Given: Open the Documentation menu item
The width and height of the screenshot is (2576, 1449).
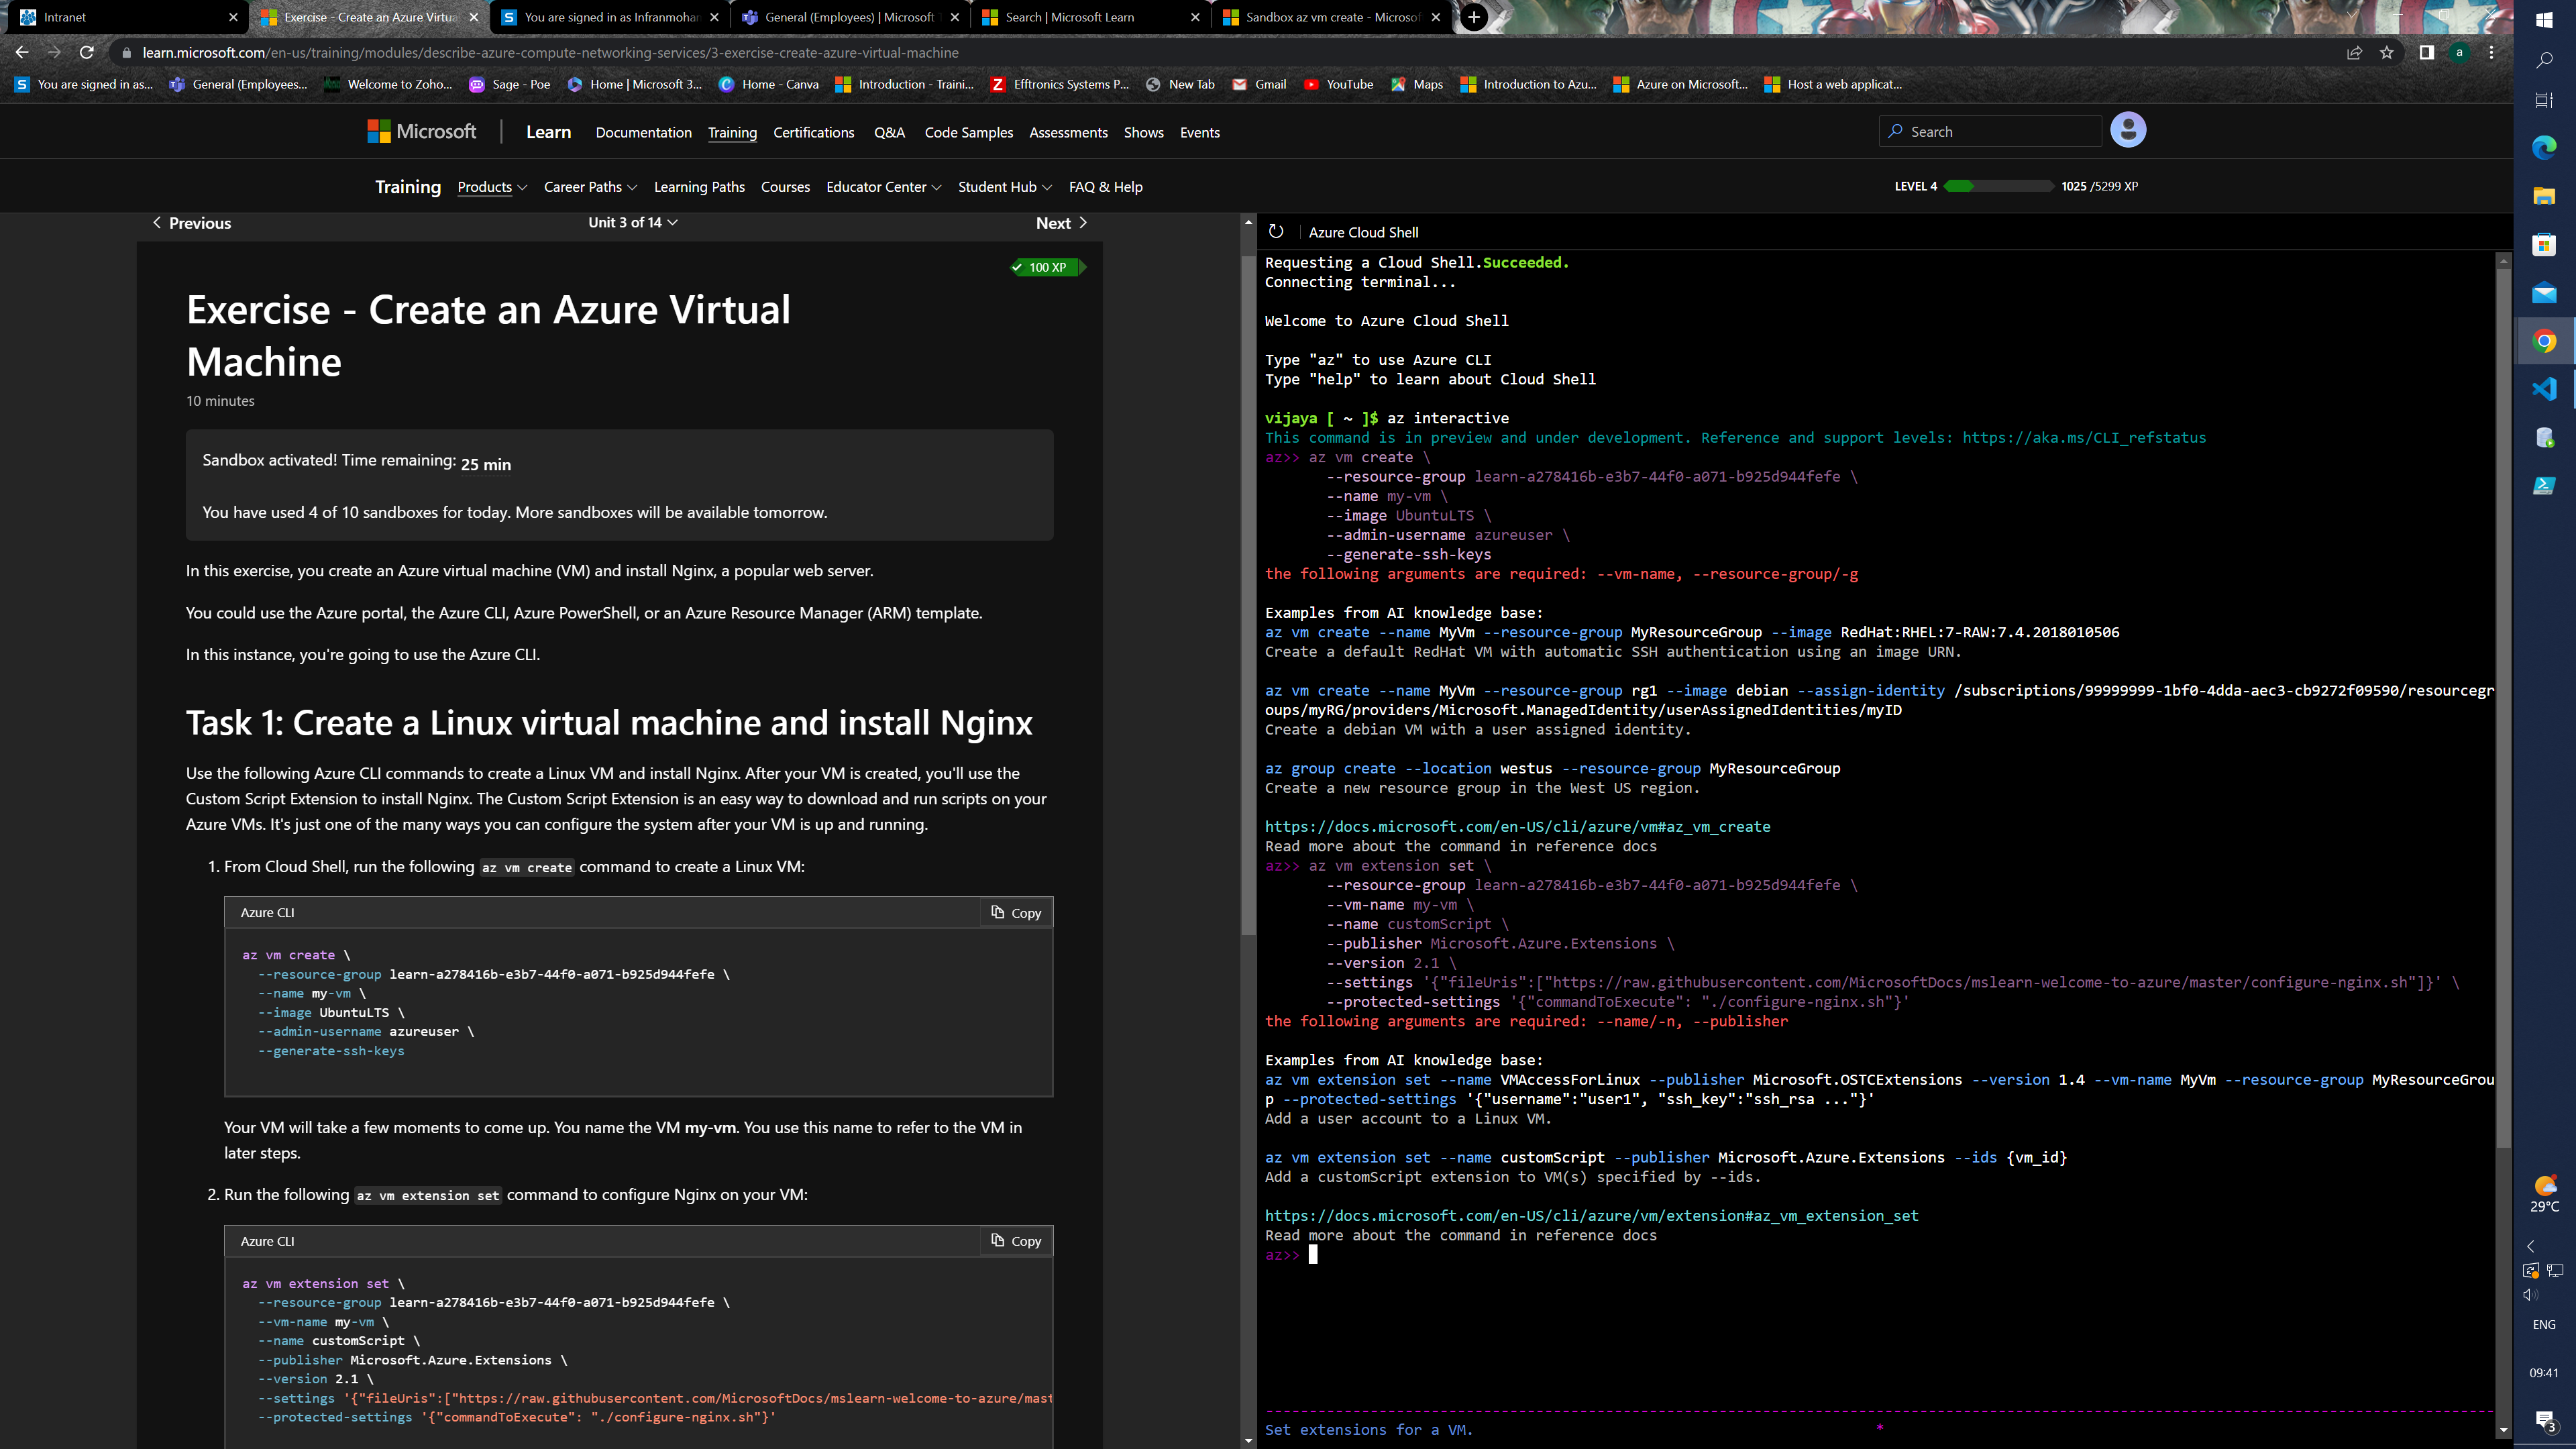Looking at the screenshot, I should pos(643,133).
